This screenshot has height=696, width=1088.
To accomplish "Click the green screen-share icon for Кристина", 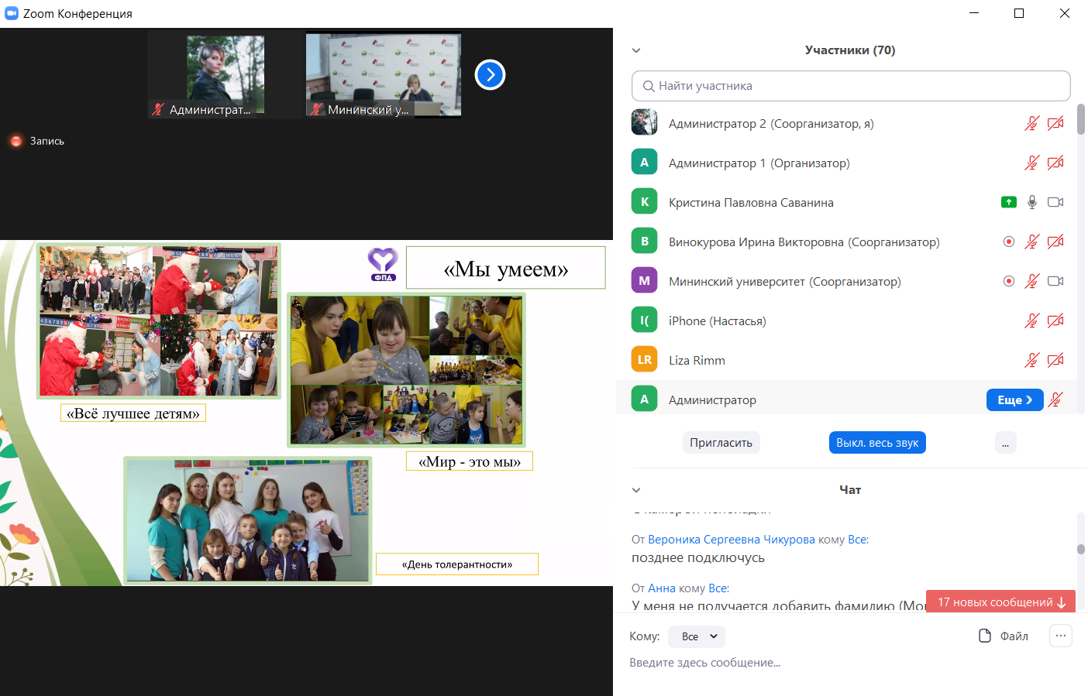I will [x=1008, y=202].
